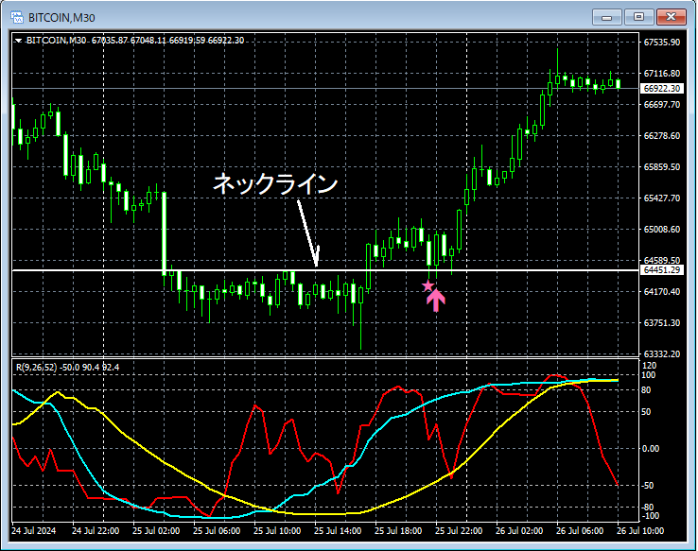Click the BITCOIN,M30 window title text
The image size is (698, 551).
point(61,18)
